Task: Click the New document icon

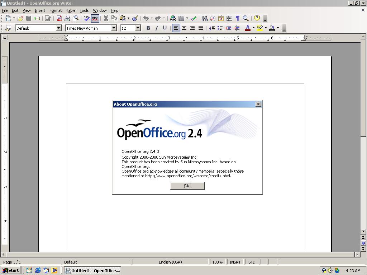Action: click(x=8, y=18)
